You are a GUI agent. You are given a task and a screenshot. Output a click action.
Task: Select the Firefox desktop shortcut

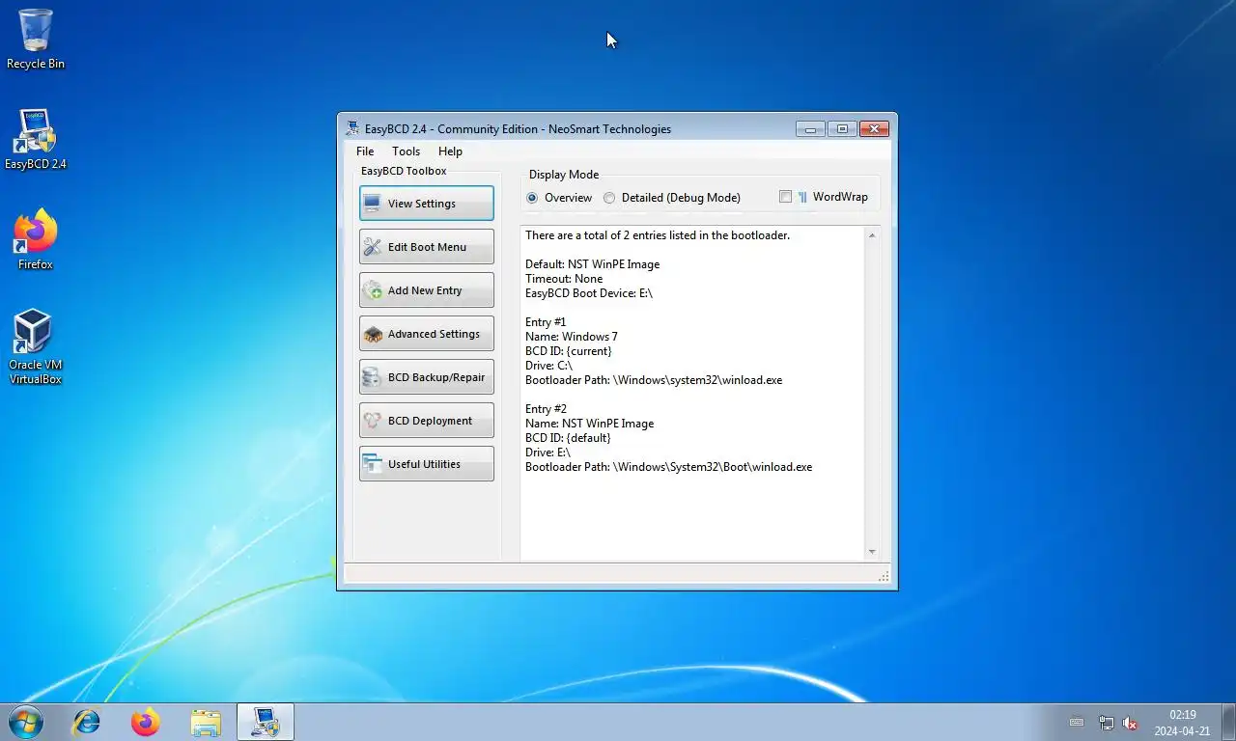point(36,240)
